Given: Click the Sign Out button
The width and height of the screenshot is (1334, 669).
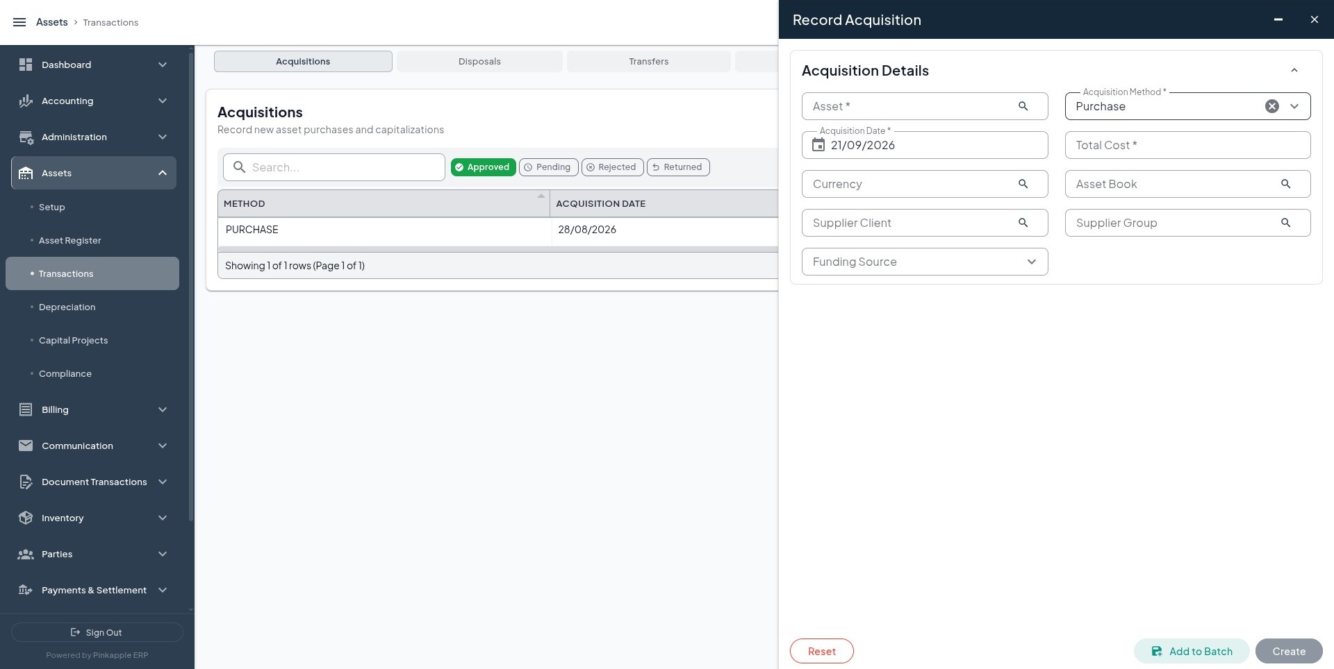Looking at the screenshot, I should coord(97,632).
